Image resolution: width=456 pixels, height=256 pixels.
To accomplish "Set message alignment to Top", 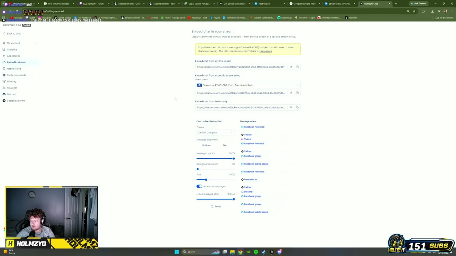I will [x=225, y=145].
